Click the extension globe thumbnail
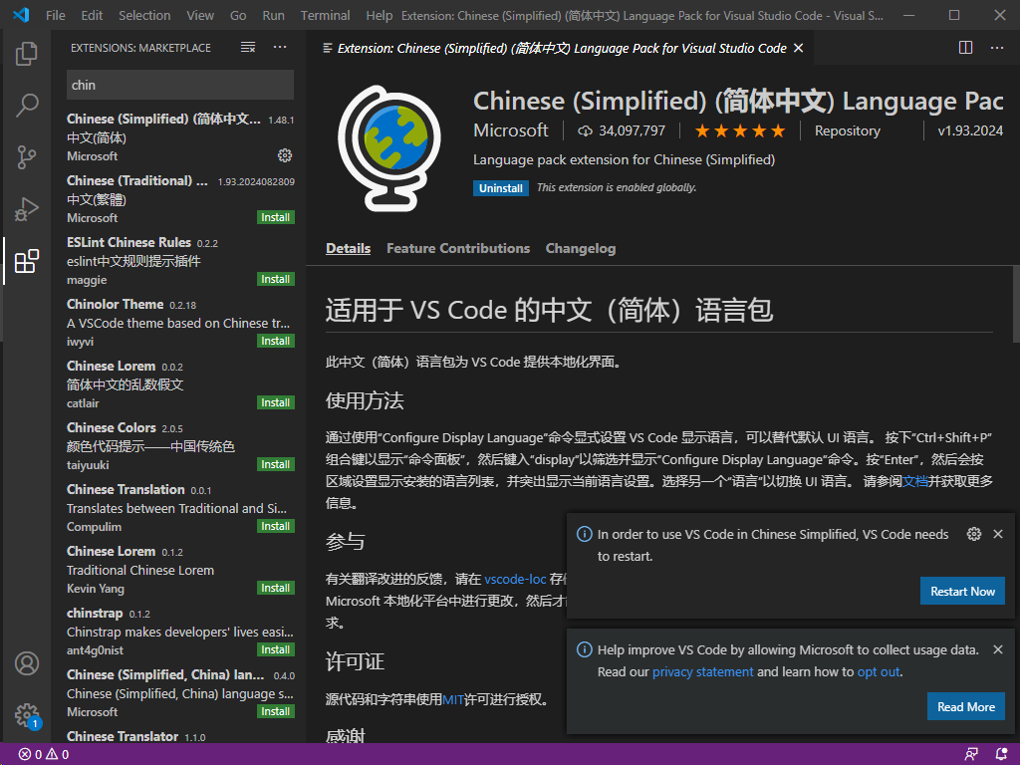 389,148
